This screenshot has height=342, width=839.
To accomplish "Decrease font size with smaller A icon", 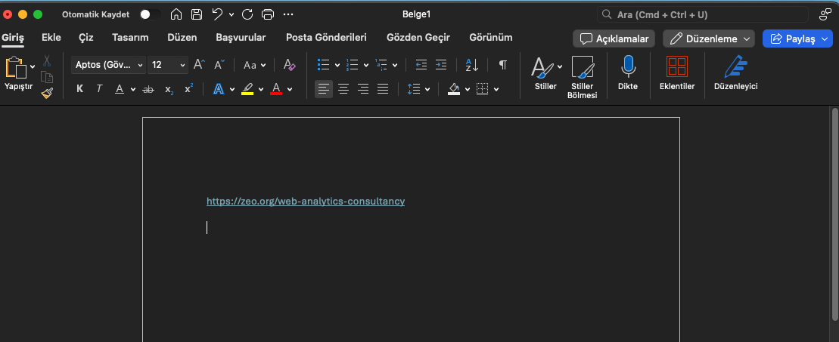I will [x=219, y=65].
